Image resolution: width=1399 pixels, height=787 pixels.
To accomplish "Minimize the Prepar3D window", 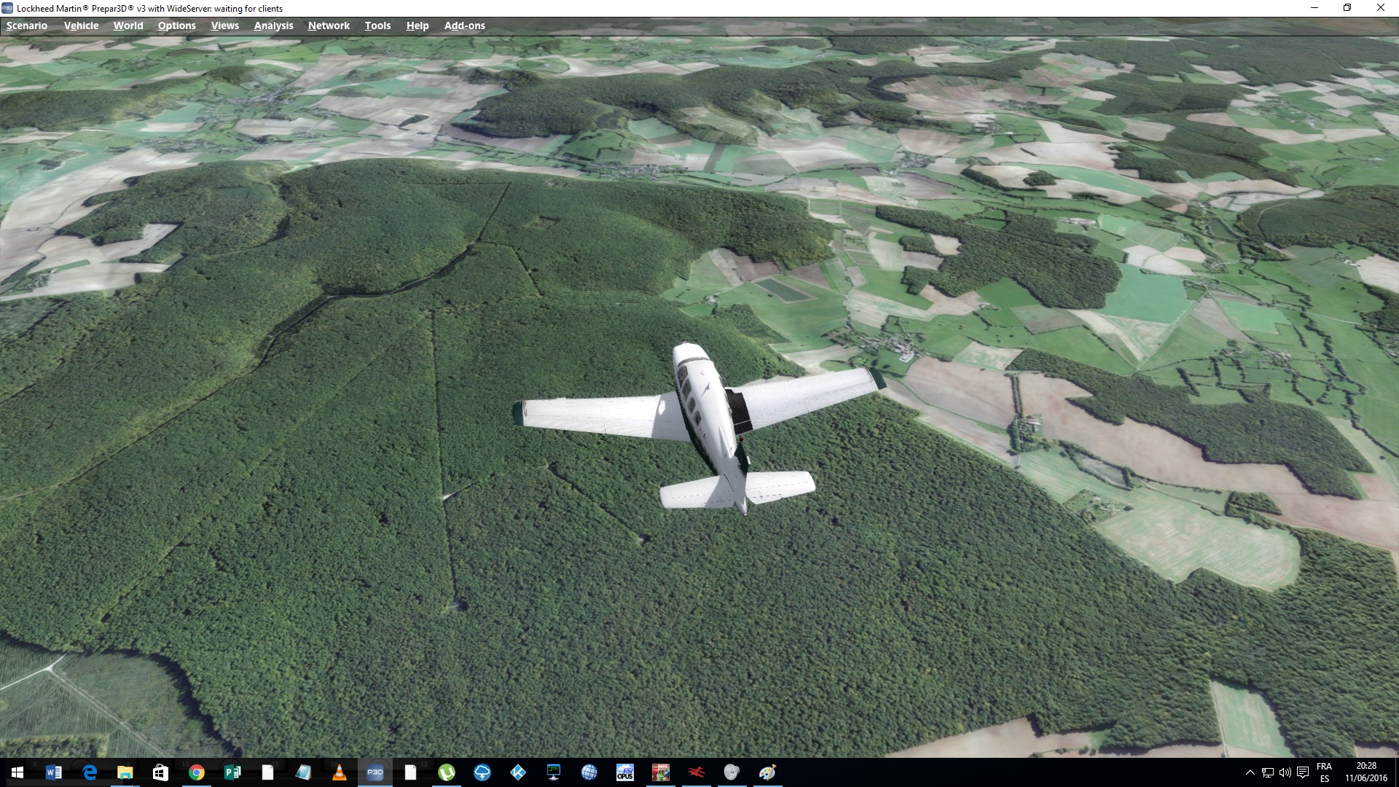I will click(x=1314, y=8).
